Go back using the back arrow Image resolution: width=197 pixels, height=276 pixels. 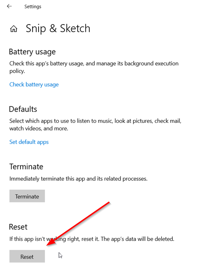pyautogui.click(x=9, y=6)
